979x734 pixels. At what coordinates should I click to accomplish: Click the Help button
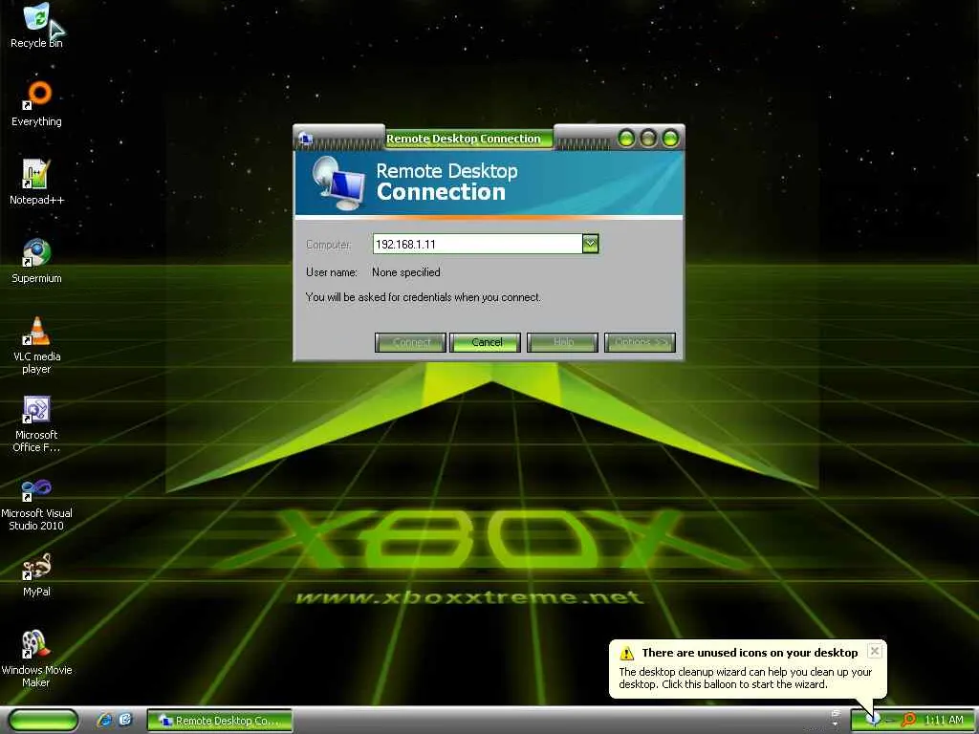562,342
